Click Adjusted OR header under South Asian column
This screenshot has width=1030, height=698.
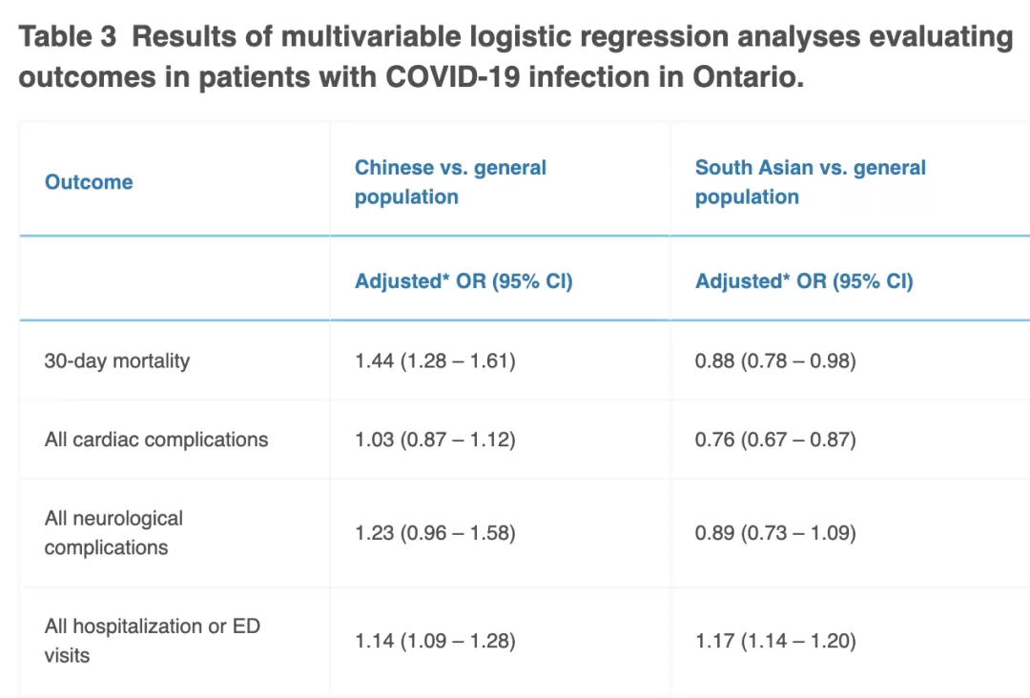click(x=804, y=281)
